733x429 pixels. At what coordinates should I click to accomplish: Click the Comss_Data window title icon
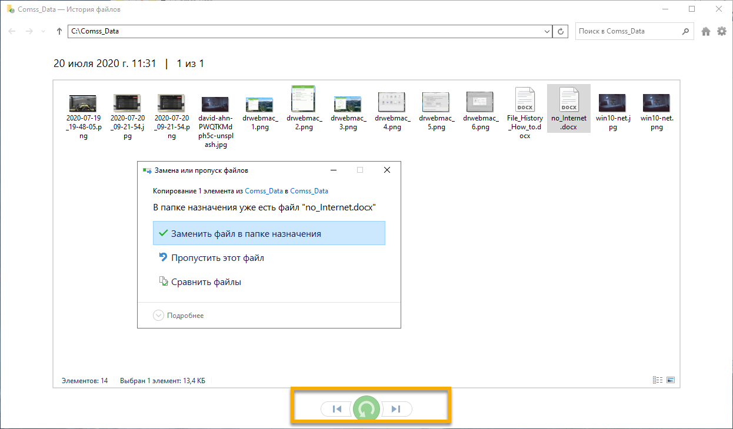click(x=11, y=9)
